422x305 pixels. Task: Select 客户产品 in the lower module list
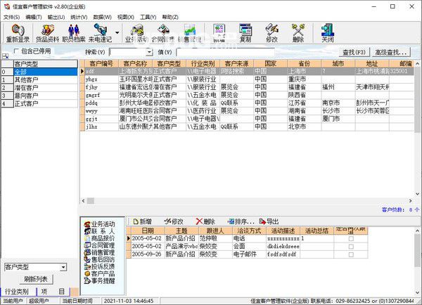click(x=100, y=274)
